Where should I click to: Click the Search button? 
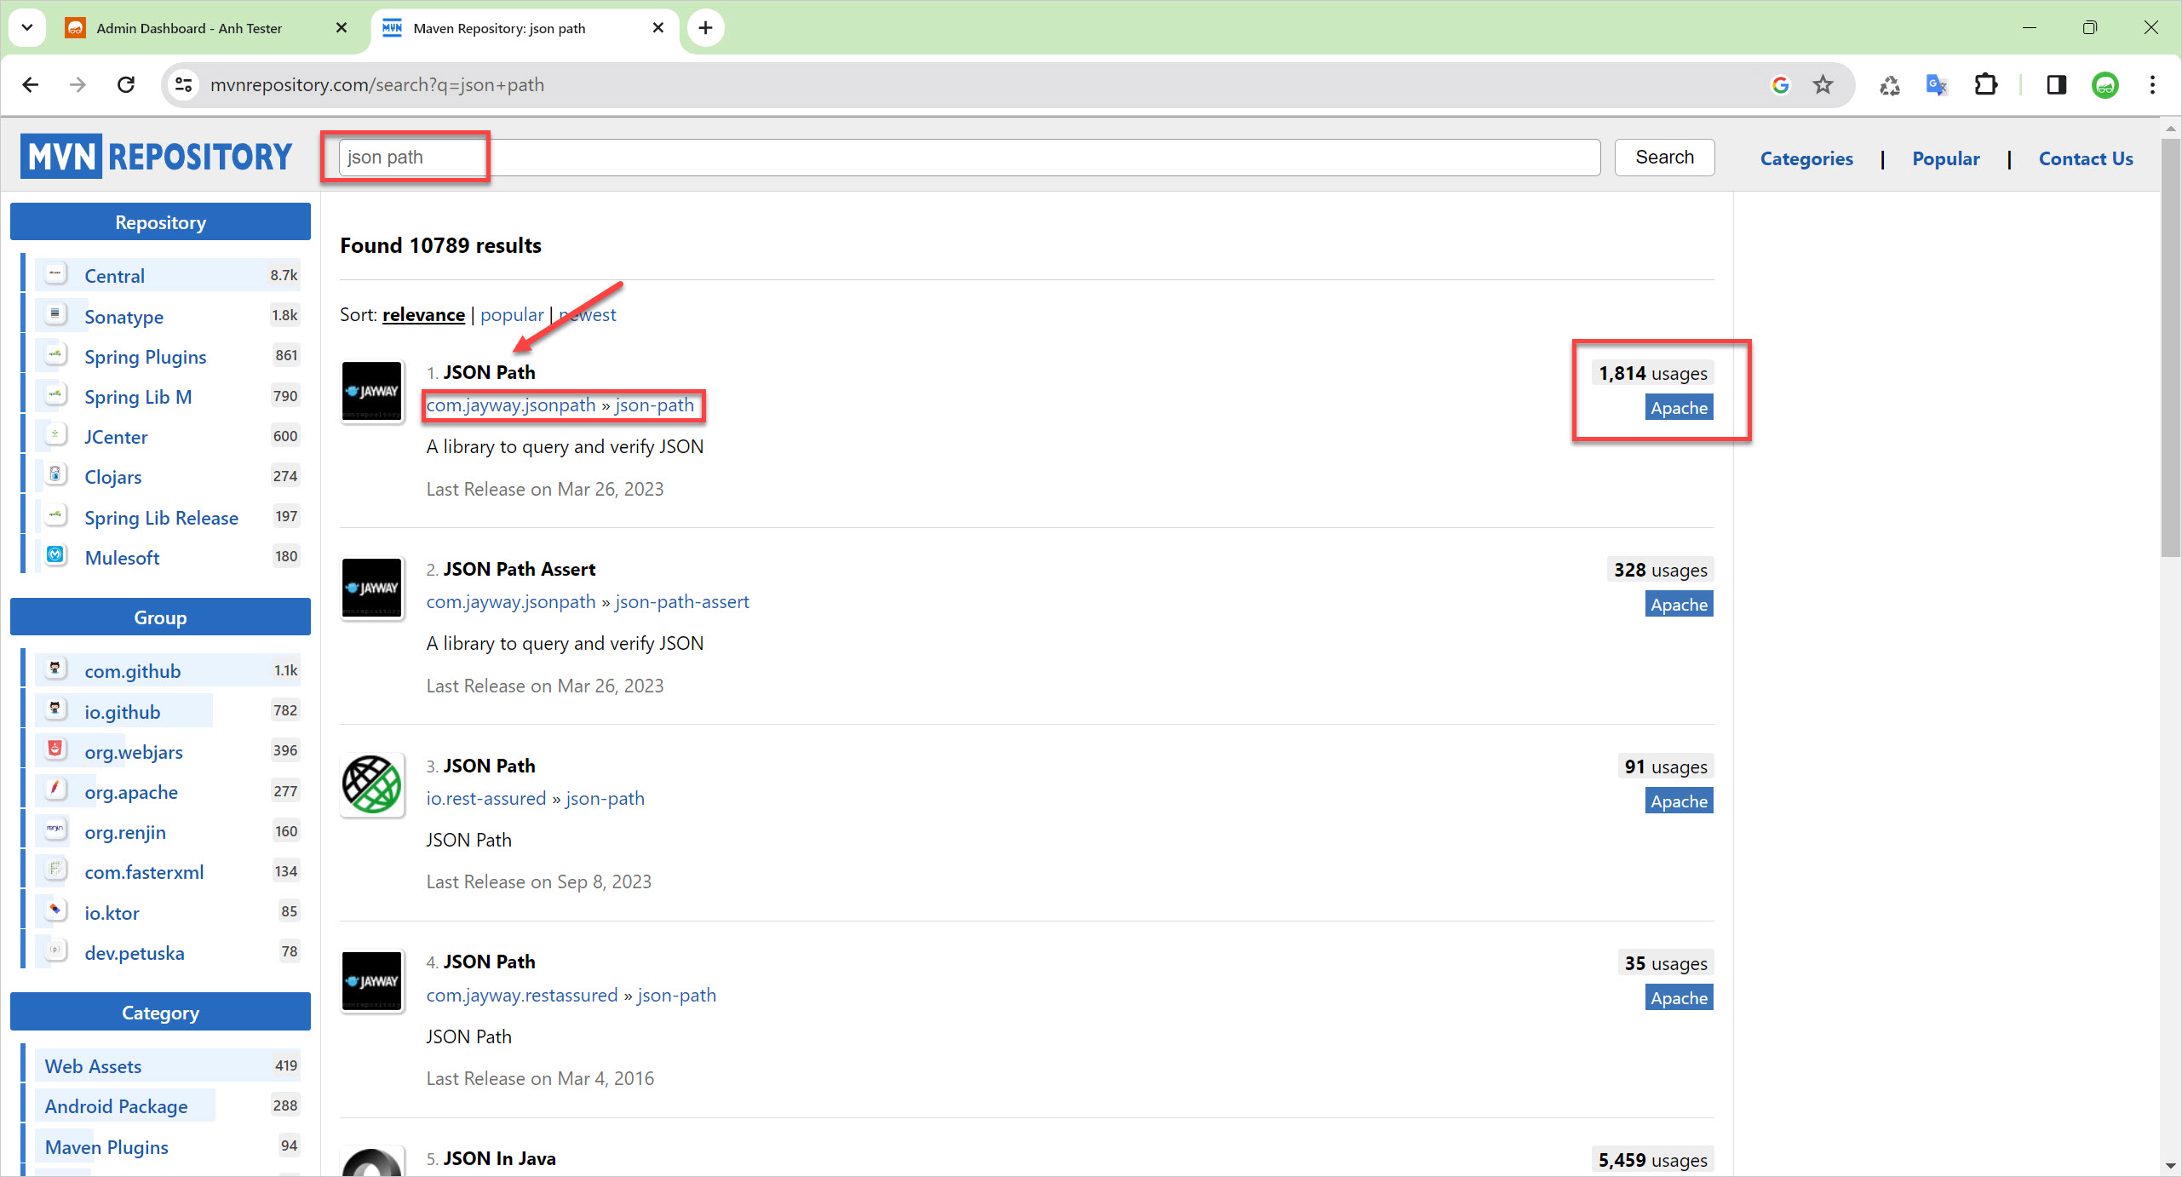(x=1664, y=158)
